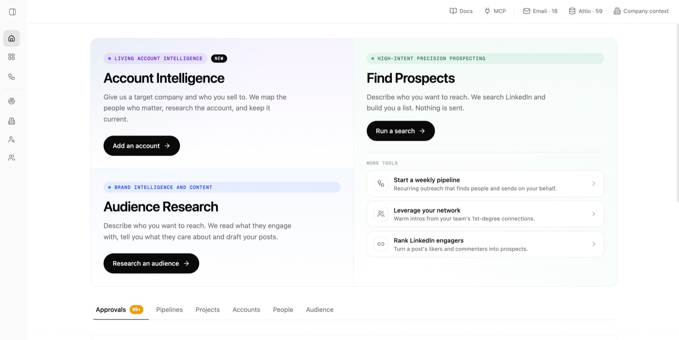Click the Add an account button
This screenshot has width=679, height=340.
142,146
